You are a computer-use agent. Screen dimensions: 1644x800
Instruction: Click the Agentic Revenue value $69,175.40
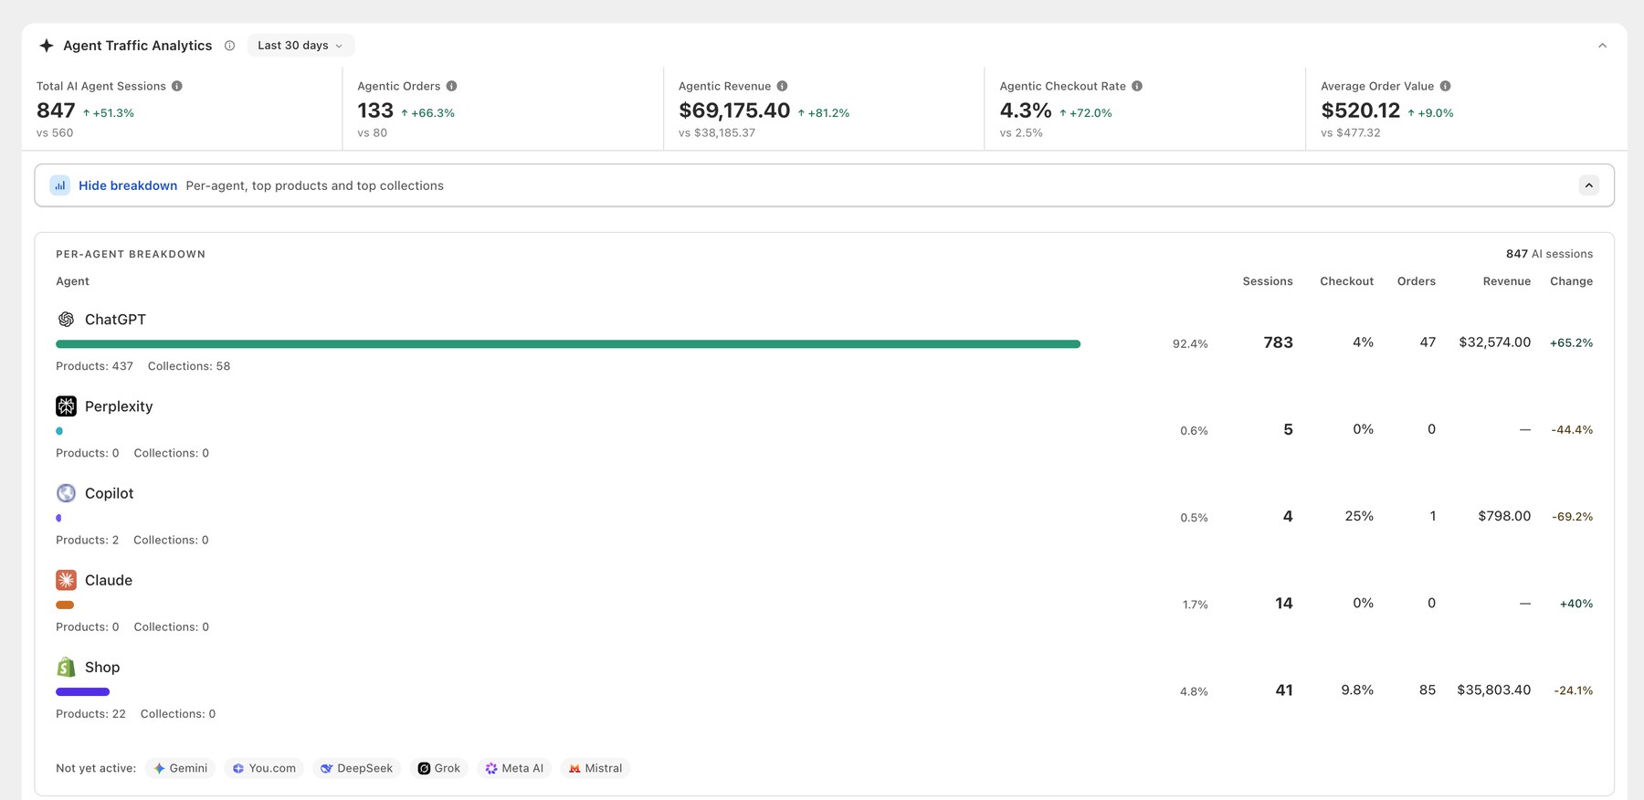pyautogui.click(x=734, y=111)
